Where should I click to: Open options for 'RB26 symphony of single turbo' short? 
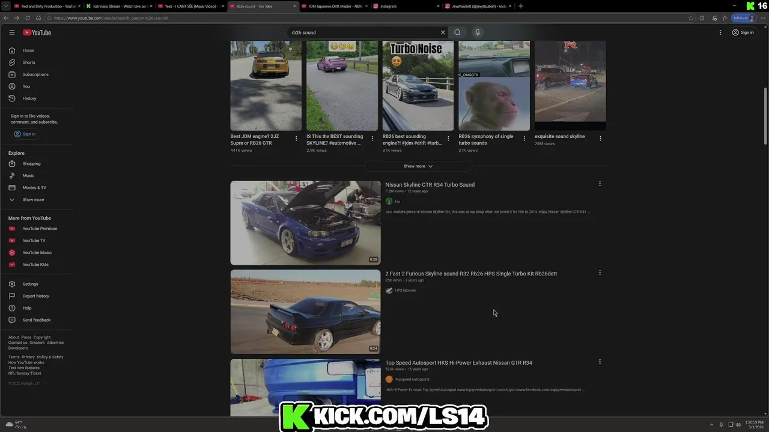[x=524, y=139]
